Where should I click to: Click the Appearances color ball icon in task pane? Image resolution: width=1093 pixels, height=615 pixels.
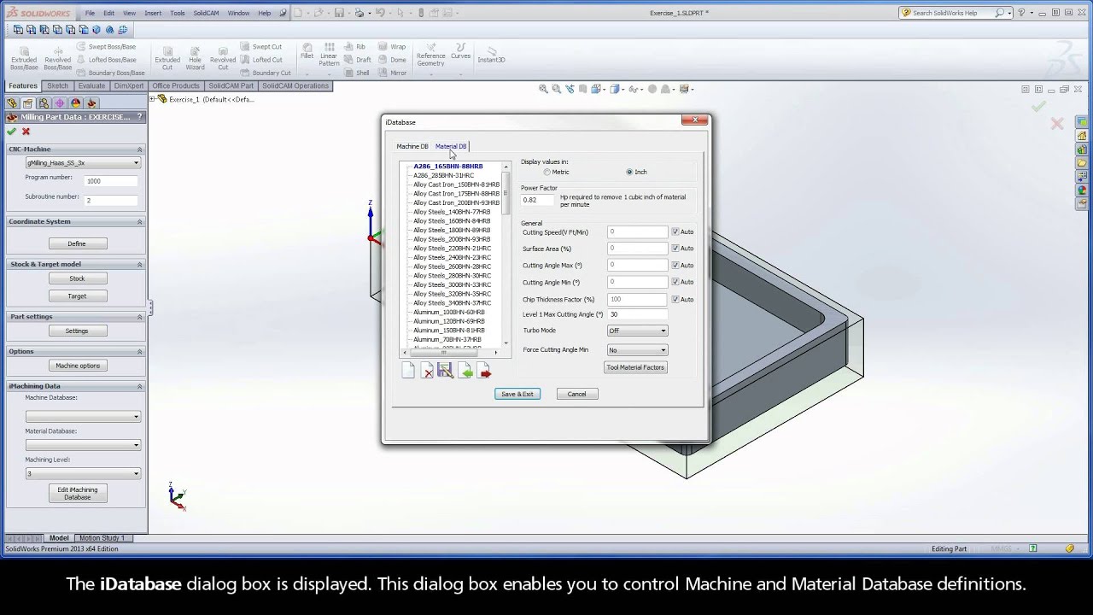(x=1082, y=190)
